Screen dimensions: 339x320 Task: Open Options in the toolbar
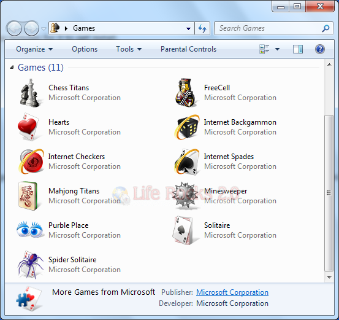[85, 49]
